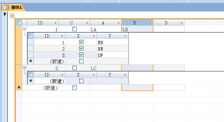This screenshot has width=224, height=122.
Task: Open main datasheet ID column dropdown
Action: click(55, 23)
